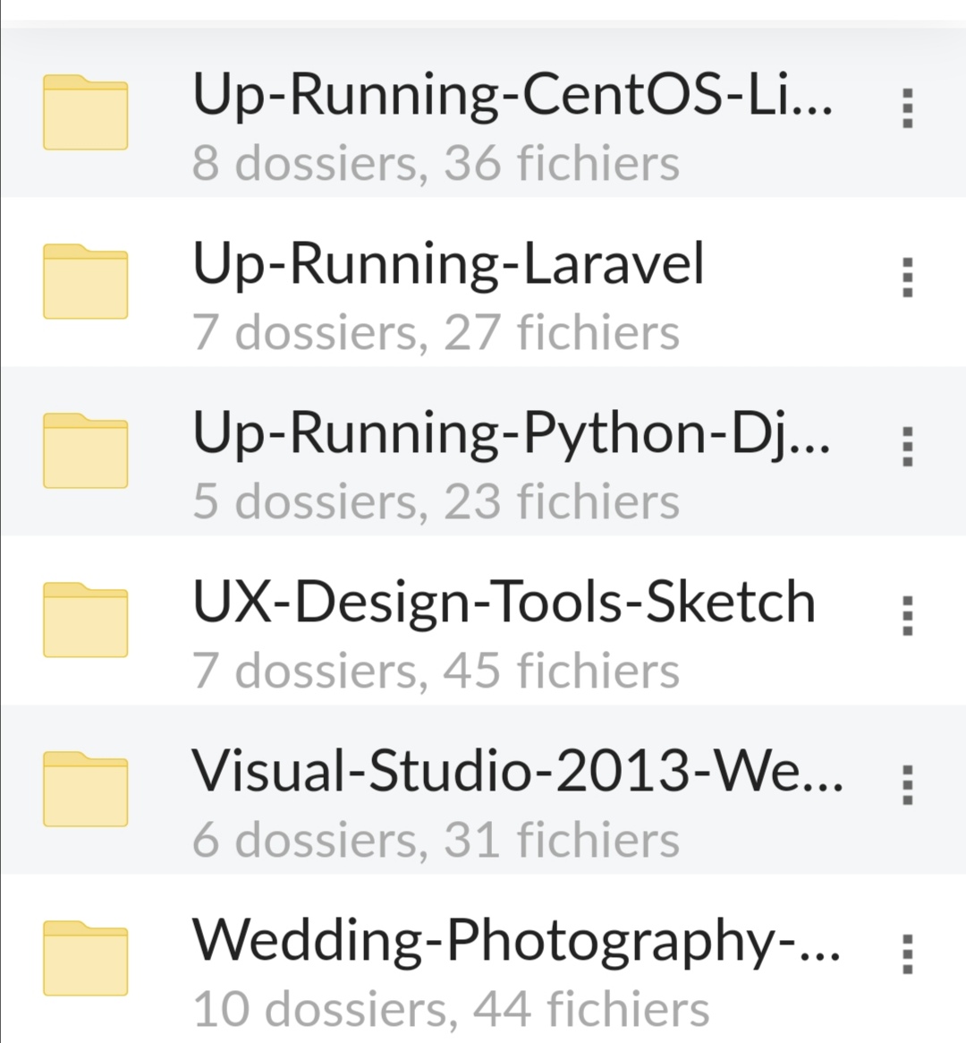Click the Up-Running-CentOS-Li folder icon
Viewport: 966px width, 1043px height.
[85, 114]
